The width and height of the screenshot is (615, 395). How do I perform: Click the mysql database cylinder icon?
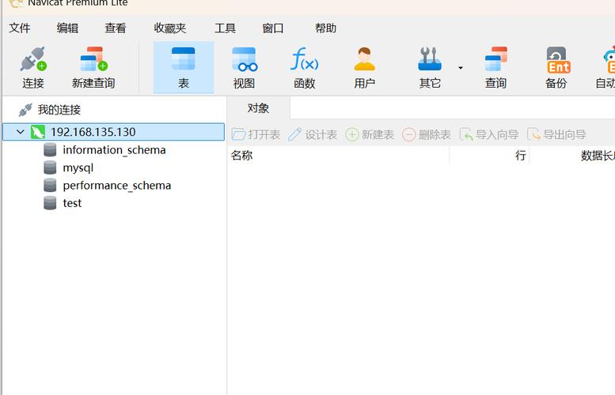click(50, 167)
